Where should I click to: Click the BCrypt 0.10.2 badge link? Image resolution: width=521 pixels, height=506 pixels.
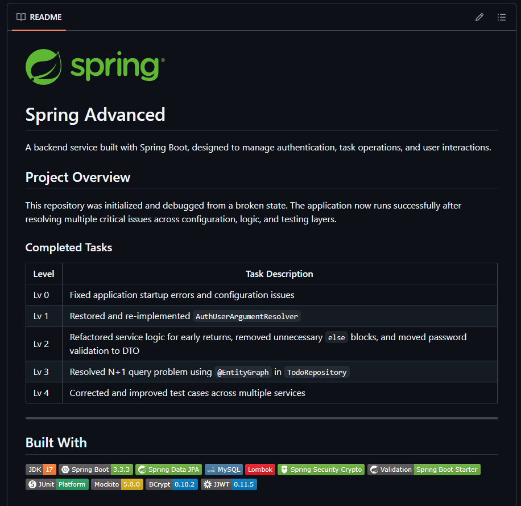tap(171, 484)
